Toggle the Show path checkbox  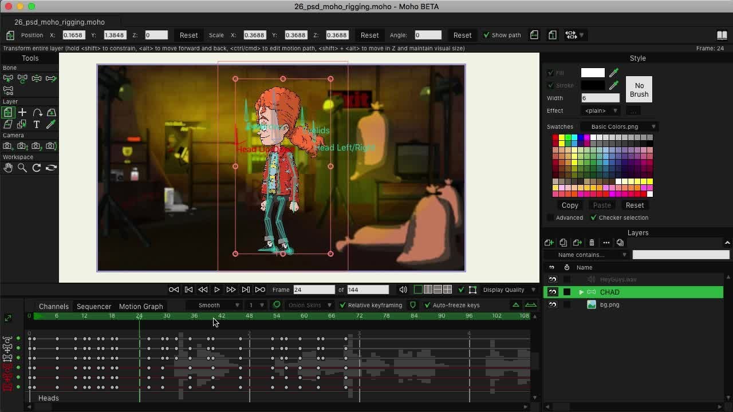click(486, 35)
